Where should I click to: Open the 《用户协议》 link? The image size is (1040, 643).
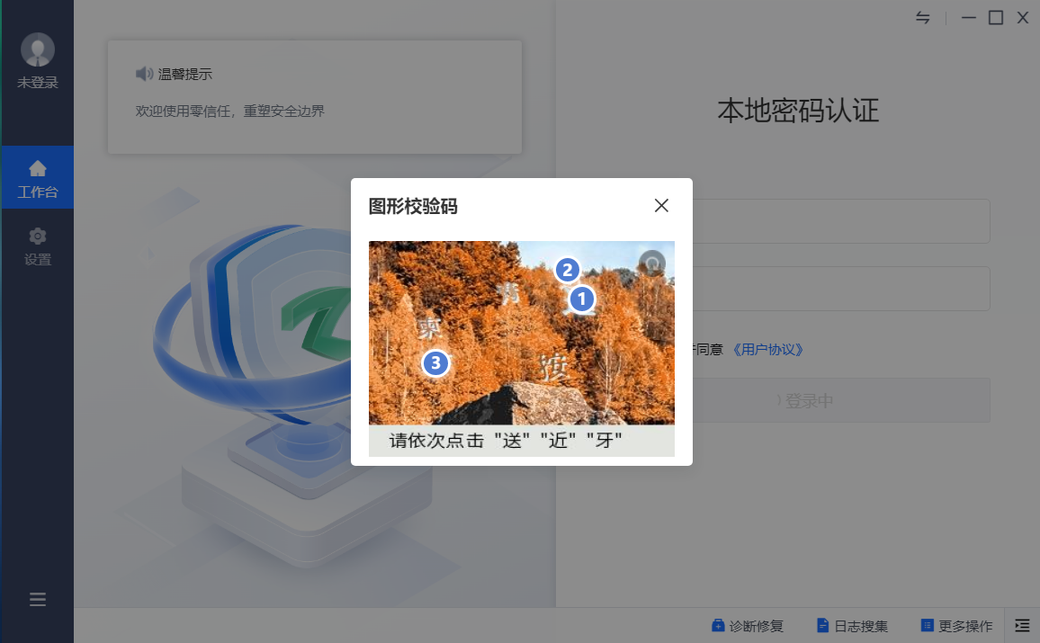click(x=767, y=350)
